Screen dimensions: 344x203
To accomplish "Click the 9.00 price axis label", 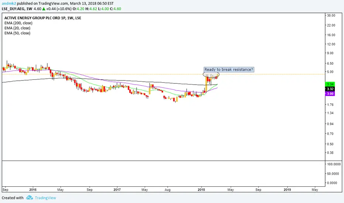I will click(x=330, y=53).
